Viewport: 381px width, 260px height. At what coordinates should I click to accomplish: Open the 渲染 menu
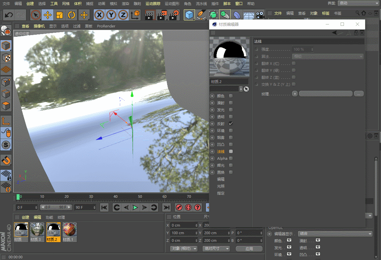click(x=125, y=4)
